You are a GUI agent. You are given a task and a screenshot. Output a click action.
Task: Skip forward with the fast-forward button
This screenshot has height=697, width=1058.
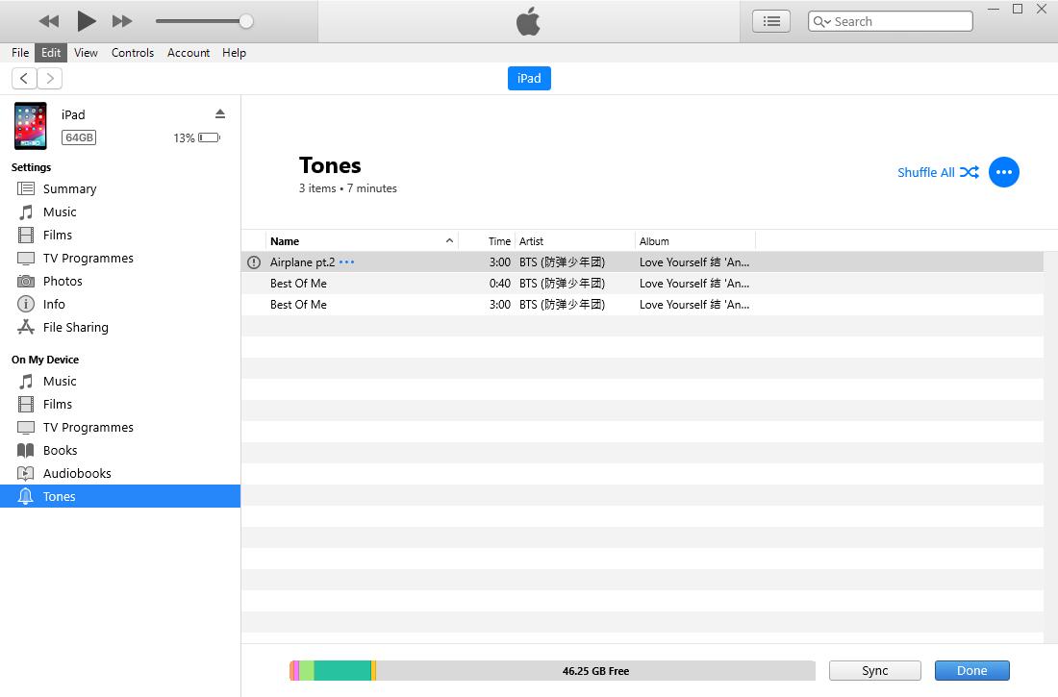[x=122, y=21]
